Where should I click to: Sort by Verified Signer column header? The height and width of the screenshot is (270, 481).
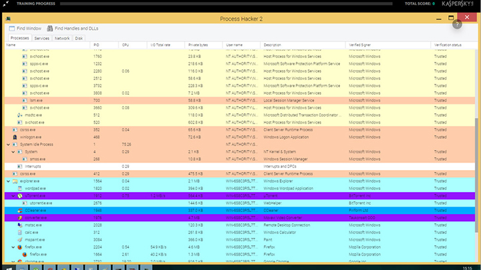(388, 45)
